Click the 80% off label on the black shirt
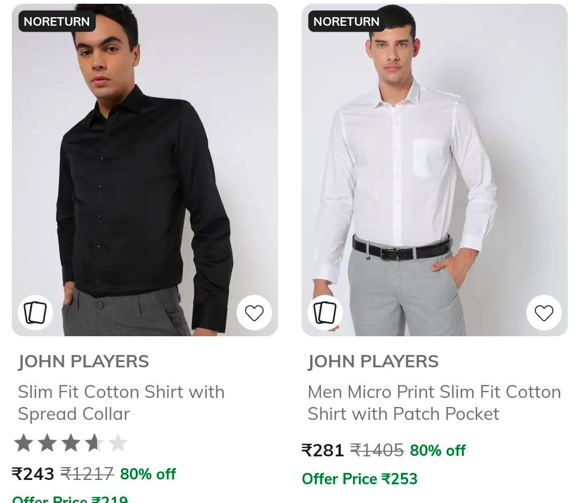Viewport: 579px width, 503px height. coord(148,474)
